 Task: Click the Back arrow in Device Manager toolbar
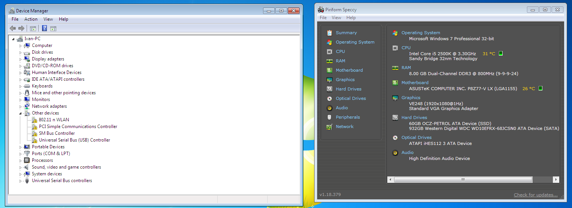point(13,28)
